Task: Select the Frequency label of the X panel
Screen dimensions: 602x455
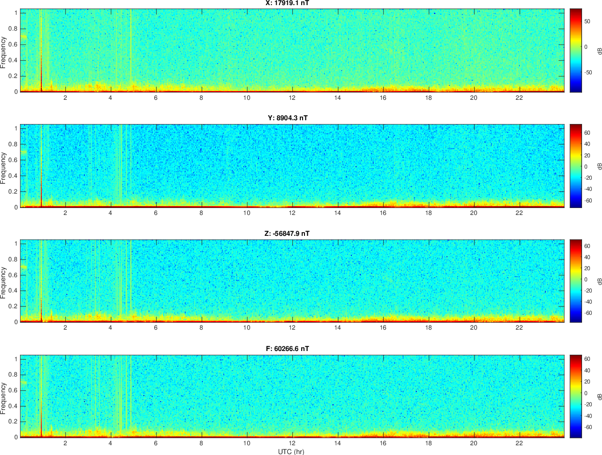Action: [4, 52]
